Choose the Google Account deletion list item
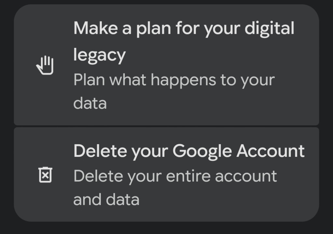 (166, 174)
